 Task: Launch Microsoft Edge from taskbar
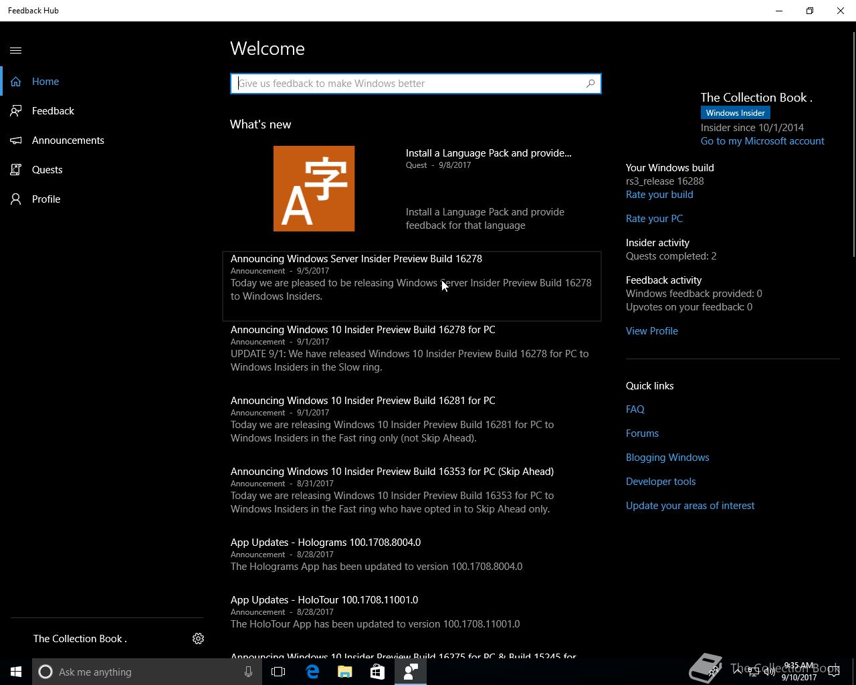pyautogui.click(x=312, y=672)
